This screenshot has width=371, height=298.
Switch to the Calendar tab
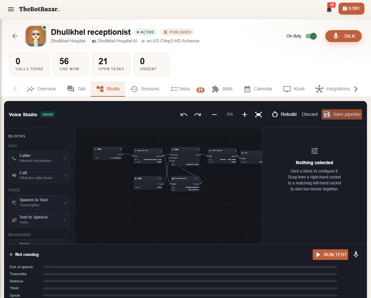258,89
